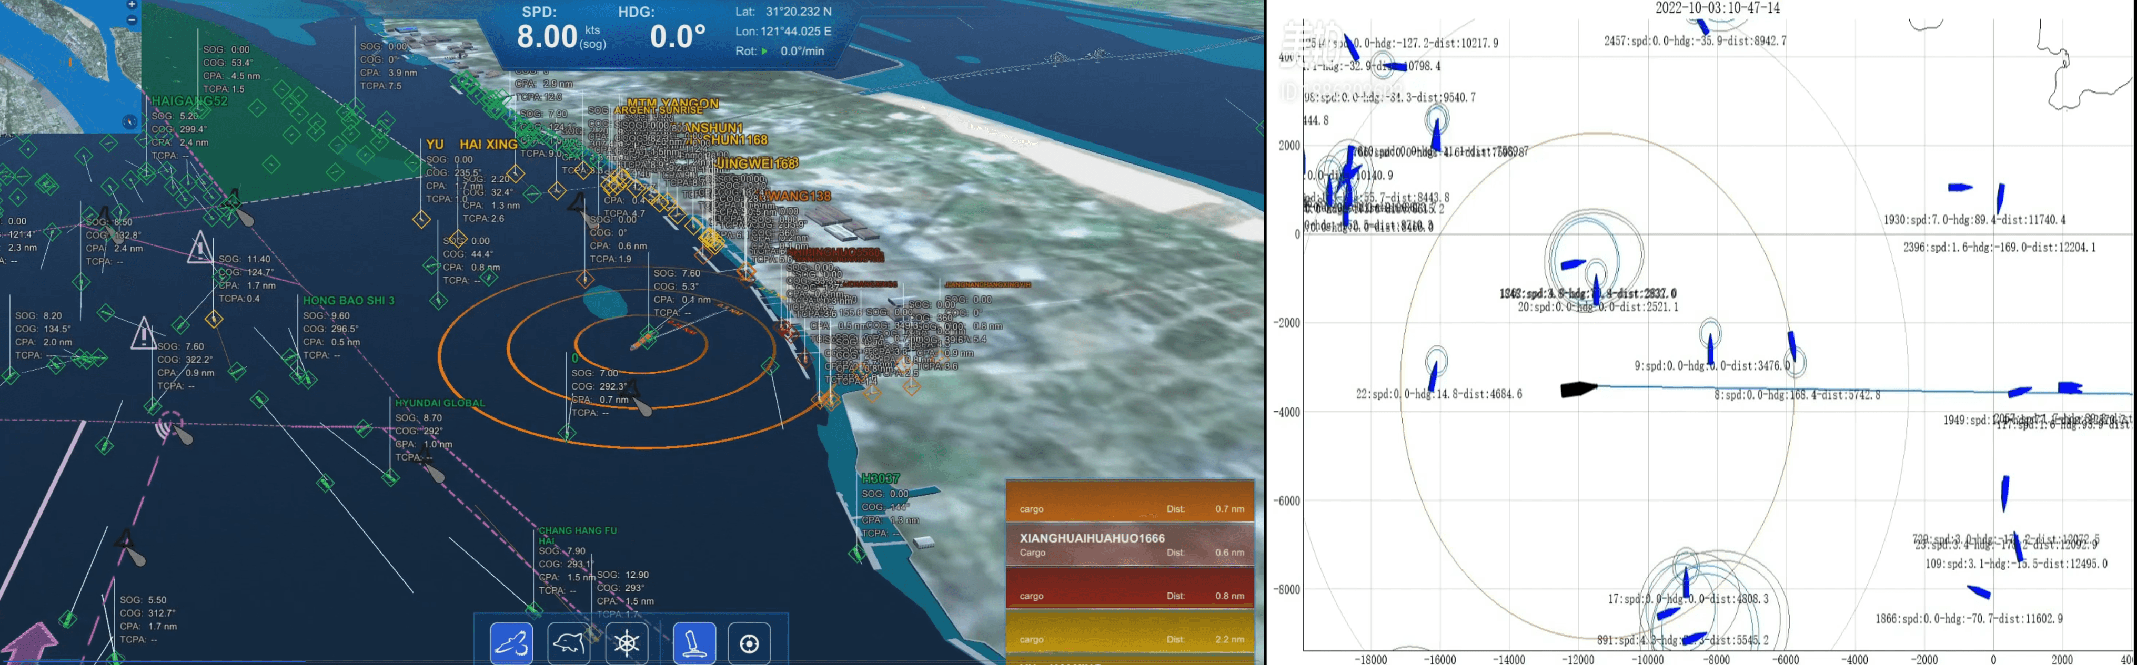The width and height of the screenshot is (2137, 665).
Task: Click the vessel info showing SOG 12.90
Action: tap(626, 595)
